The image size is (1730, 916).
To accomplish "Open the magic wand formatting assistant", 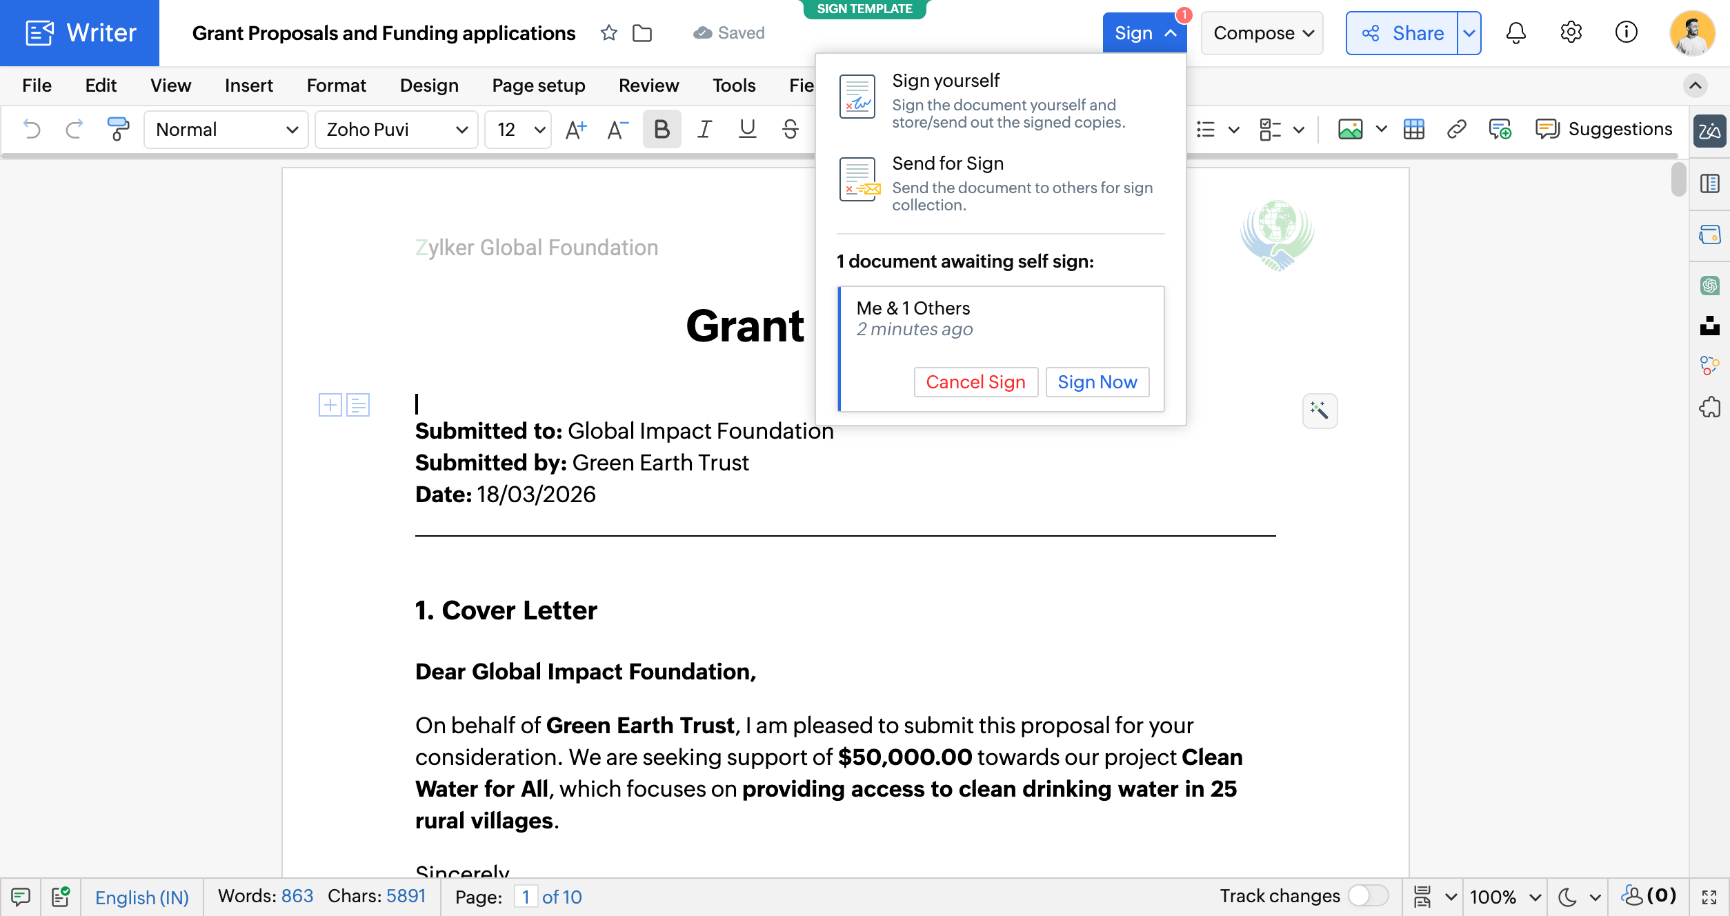I will coord(1320,411).
